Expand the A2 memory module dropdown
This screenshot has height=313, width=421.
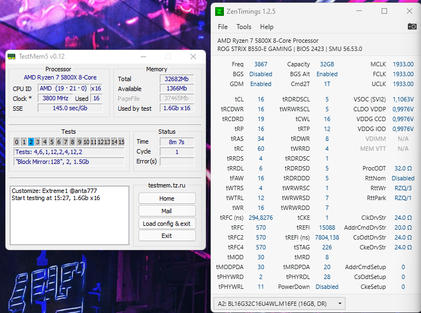click(279, 304)
